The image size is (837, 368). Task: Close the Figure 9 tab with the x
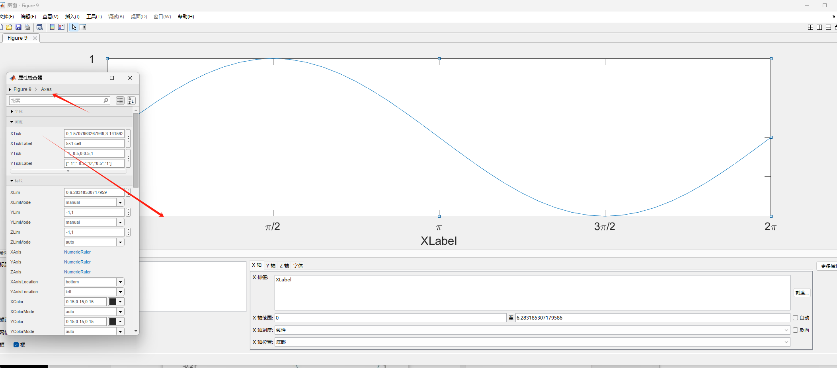35,38
